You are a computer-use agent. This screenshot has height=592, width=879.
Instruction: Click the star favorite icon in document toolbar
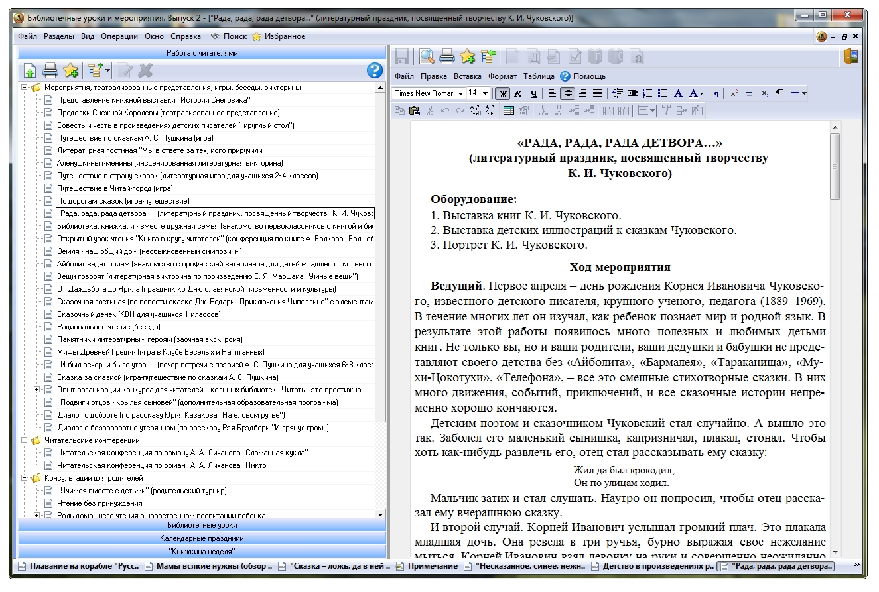pyautogui.click(x=468, y=56)
